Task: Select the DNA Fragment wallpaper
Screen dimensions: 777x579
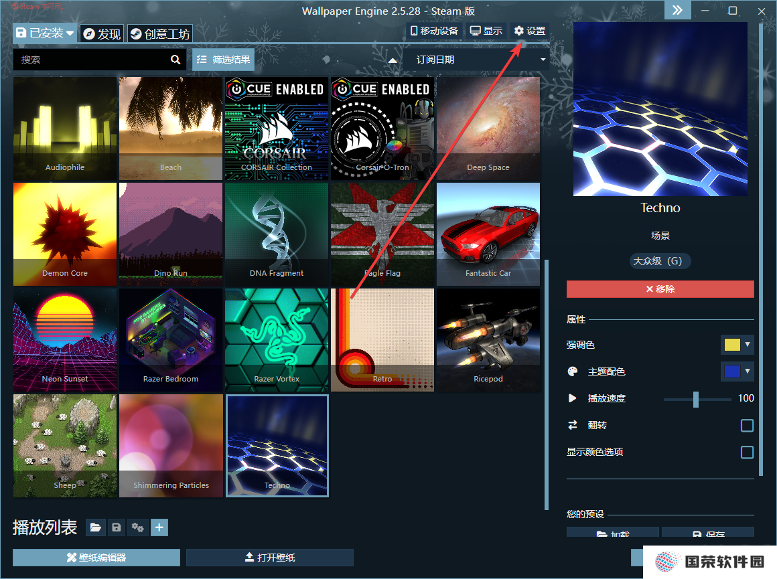Action: point(277,234)
